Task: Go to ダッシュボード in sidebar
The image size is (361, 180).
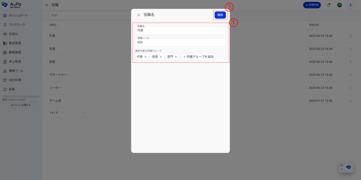Action: [18, 15]
